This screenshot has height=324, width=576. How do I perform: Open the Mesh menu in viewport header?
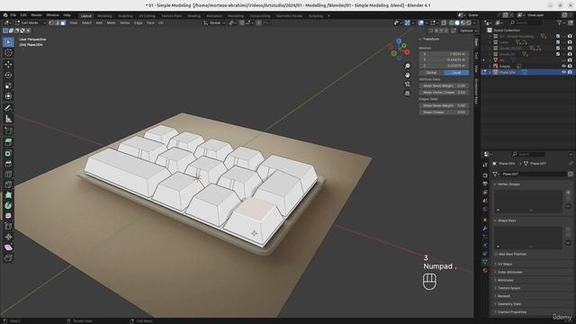click(111, 22)
